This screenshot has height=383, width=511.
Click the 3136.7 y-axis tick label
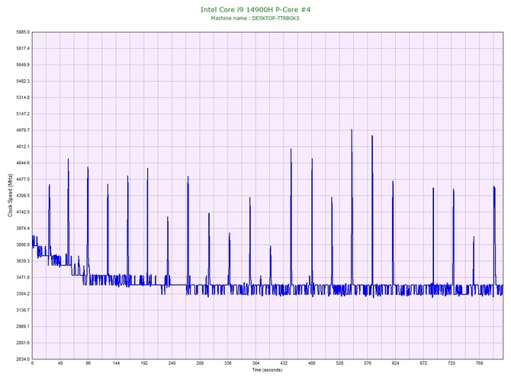[x=23, y=310]
